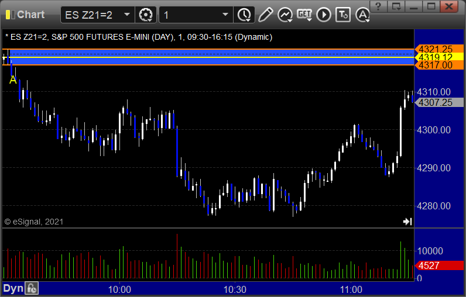Viewport: 466px width, 297px height.
Task: Open the window options icon beside help
Action: coord(396,6)
